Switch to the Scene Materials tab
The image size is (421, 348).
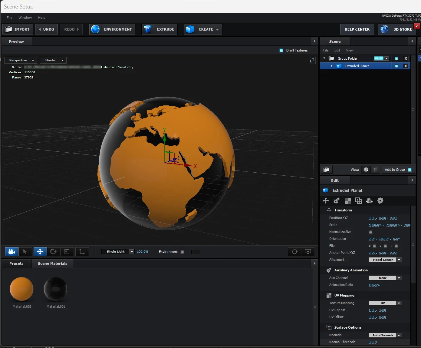(52, 263)
